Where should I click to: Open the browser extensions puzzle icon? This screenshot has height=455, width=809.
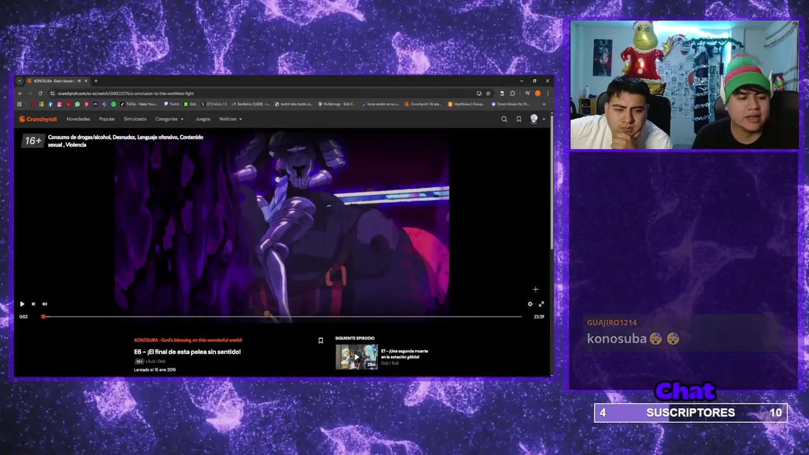[x=512, y=94]
